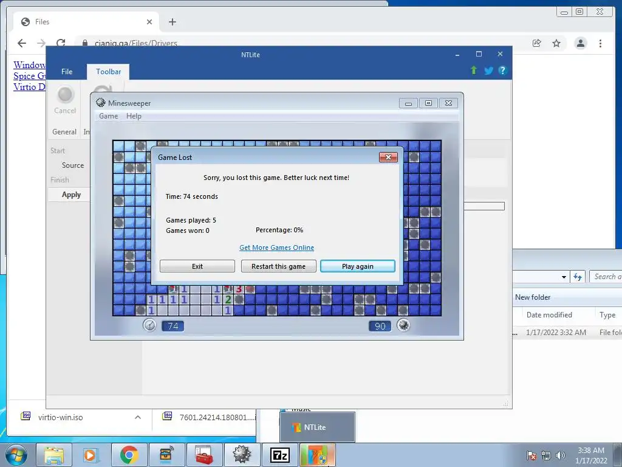
Task: Sort by the Date modified column
Action: 549,315
